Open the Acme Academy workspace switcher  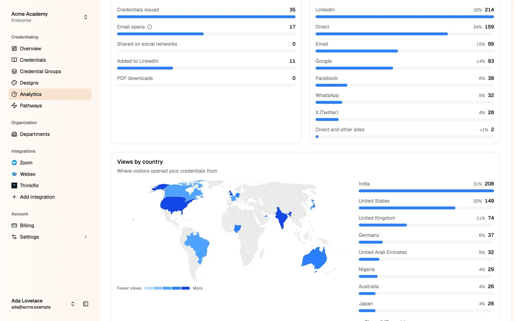pyautogui.click(x=50, y=17)
